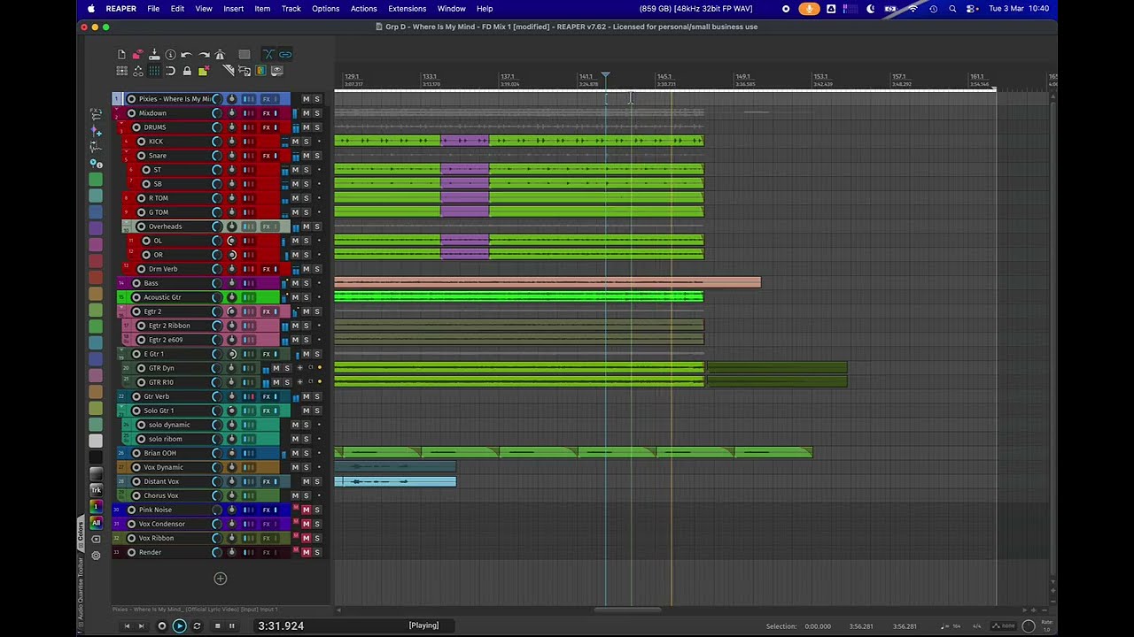Open the Insert menu
The image size is (1134, 637).
(234, 9)
